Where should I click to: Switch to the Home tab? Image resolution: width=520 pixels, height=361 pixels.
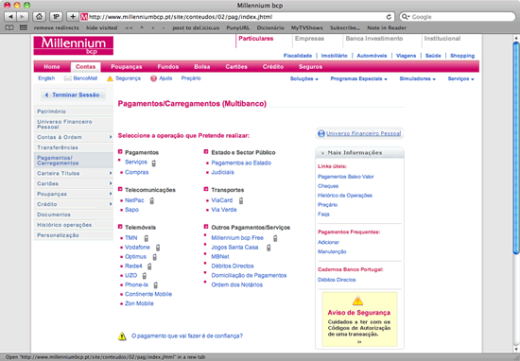point(52,67)
